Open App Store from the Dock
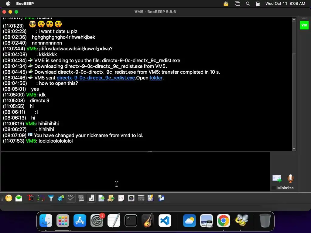 [x=80, y=221]
